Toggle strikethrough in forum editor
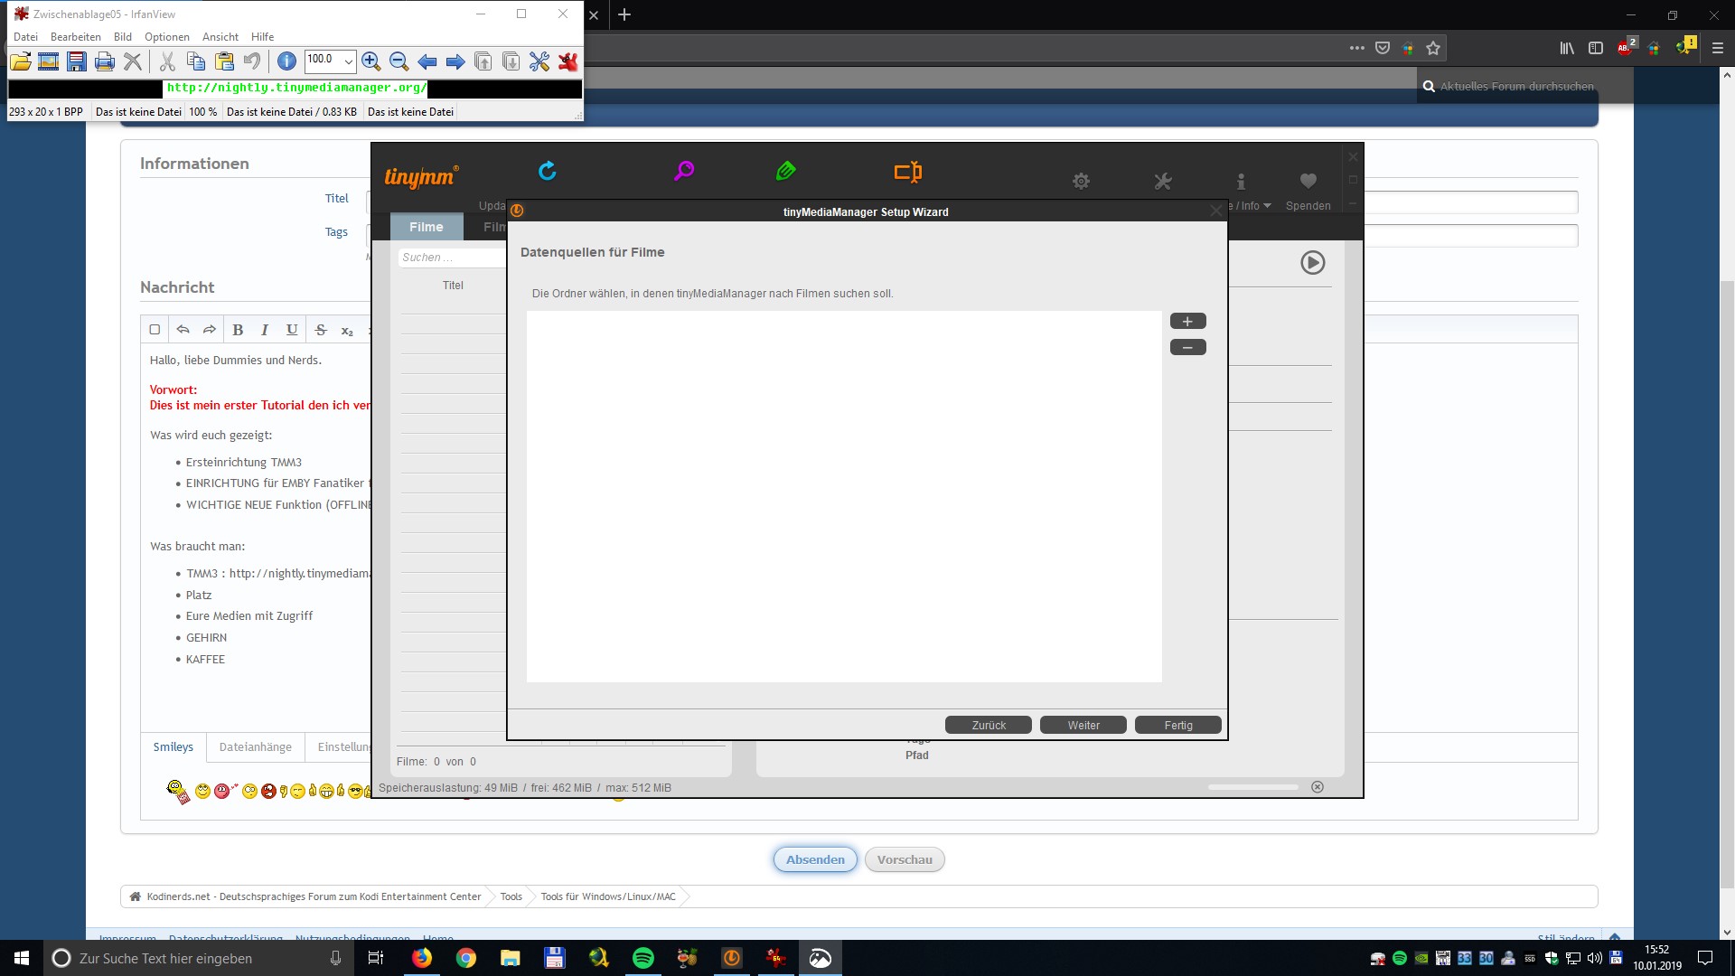This screenshot has height=976, width=1735. coord(321,330)
